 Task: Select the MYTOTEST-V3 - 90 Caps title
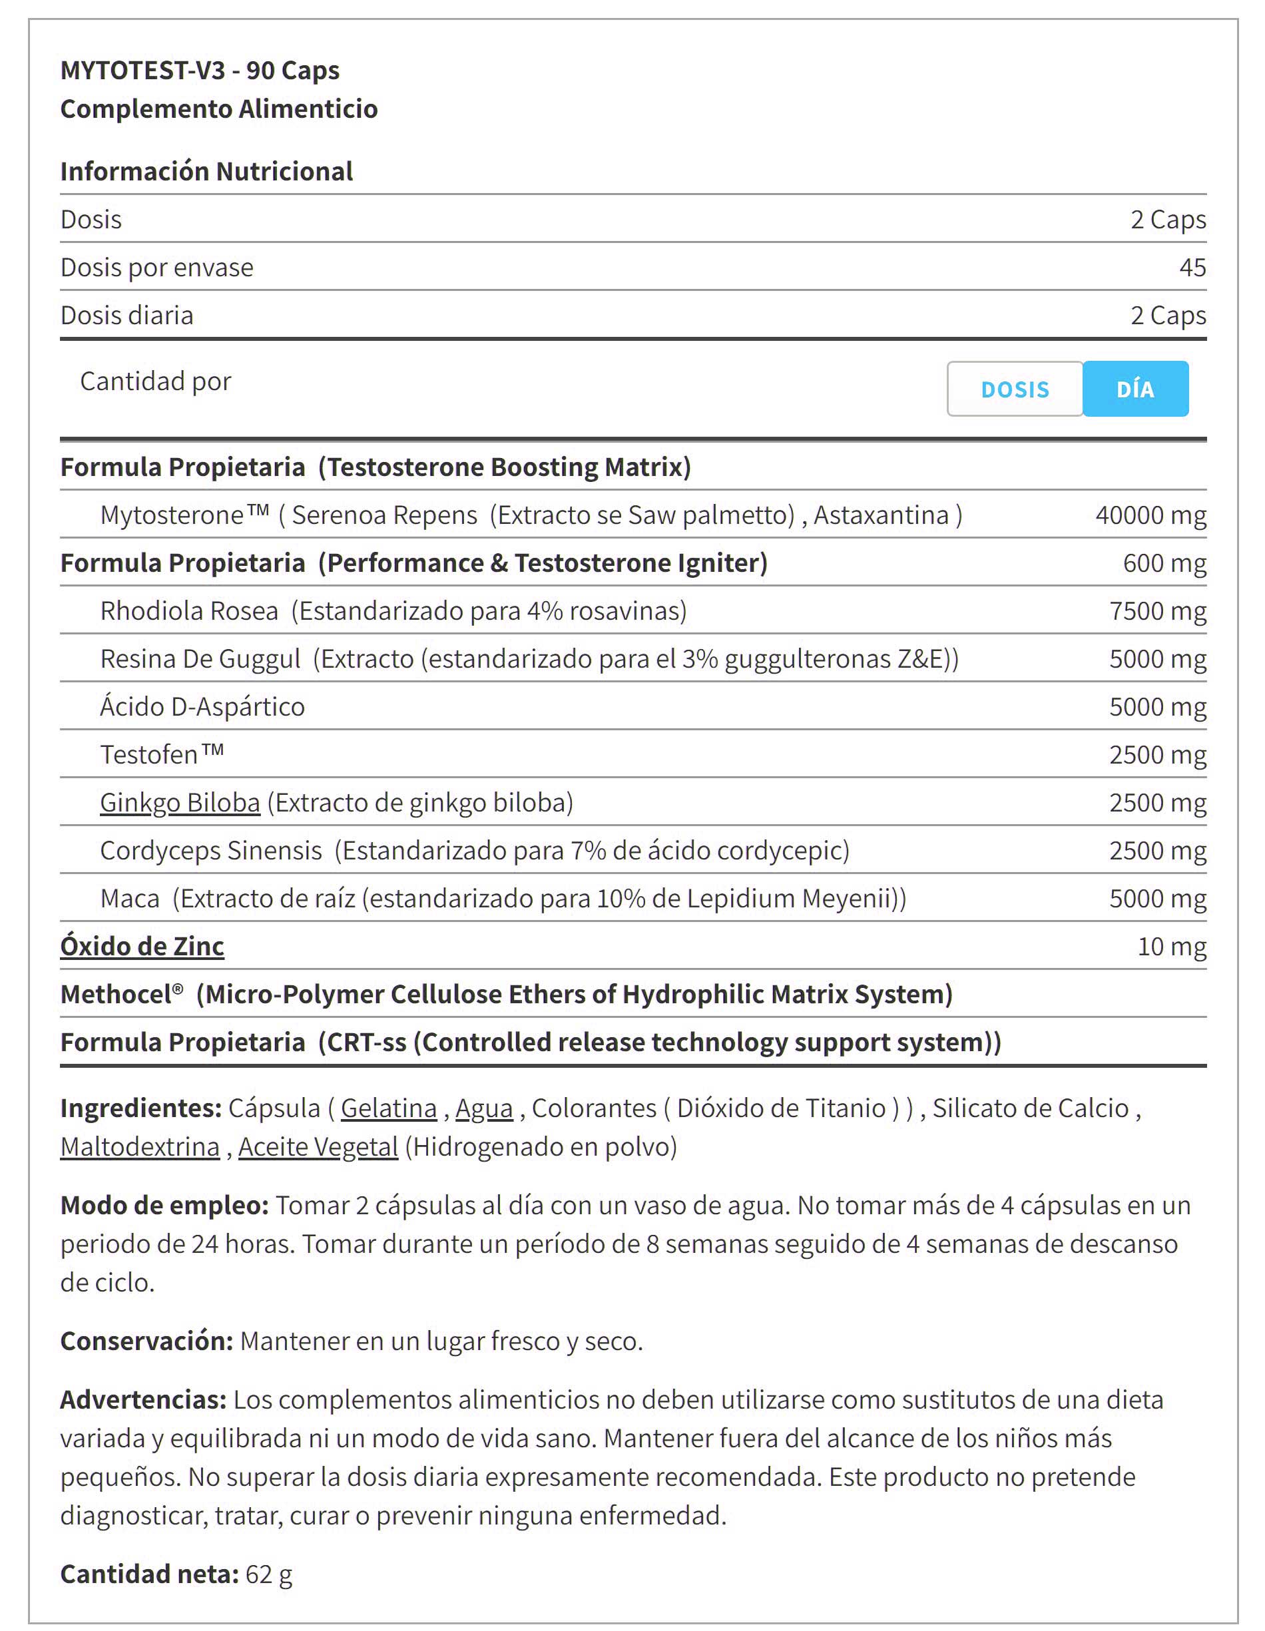(199, 70)
